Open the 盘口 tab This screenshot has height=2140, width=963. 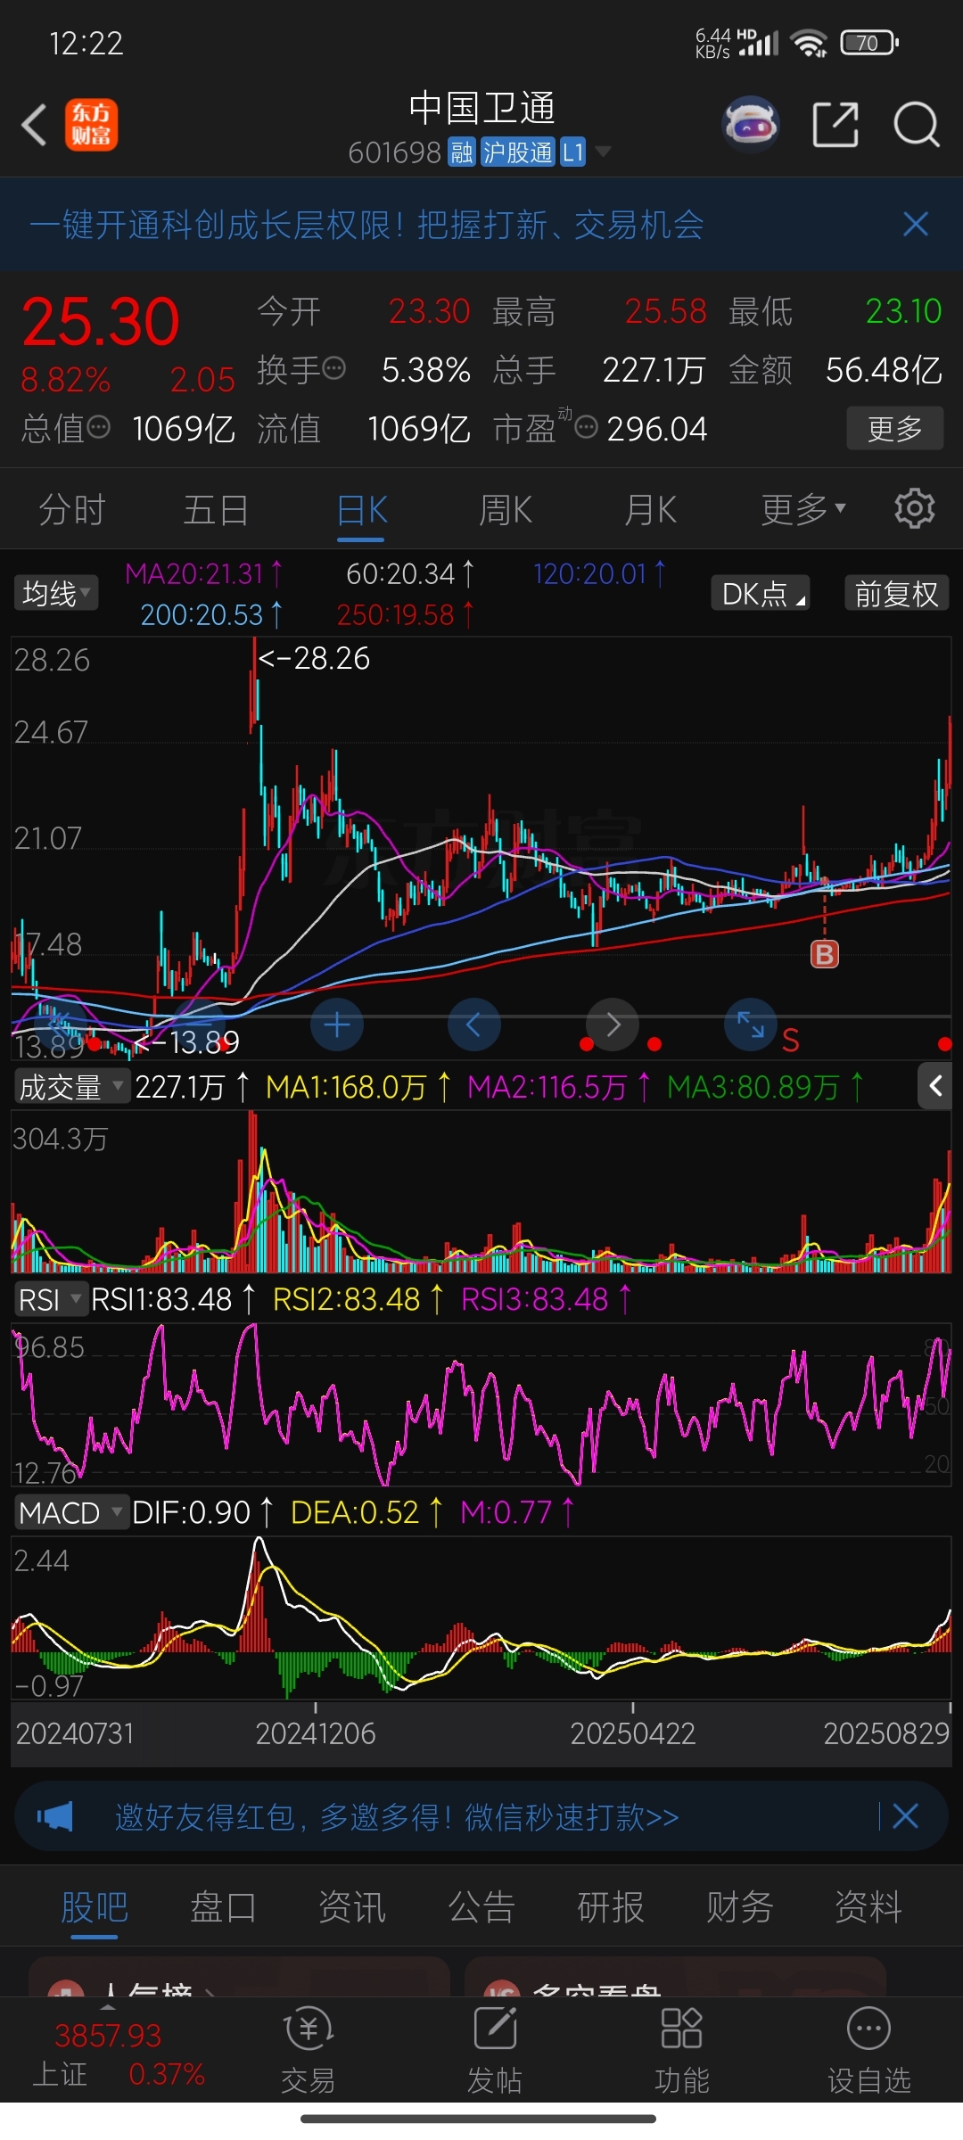tap(224, 1906)
